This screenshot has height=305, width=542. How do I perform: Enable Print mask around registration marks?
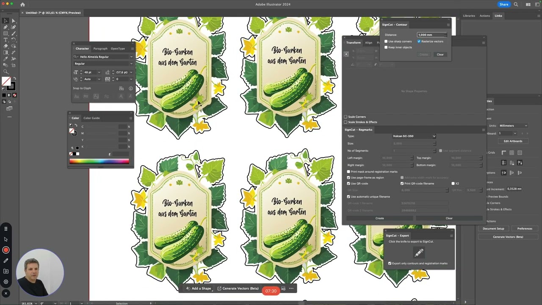[x=348, y=172]
